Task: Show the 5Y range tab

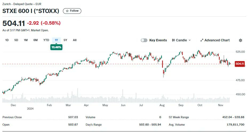Action: pyautogui.click(x=65, y=40)
